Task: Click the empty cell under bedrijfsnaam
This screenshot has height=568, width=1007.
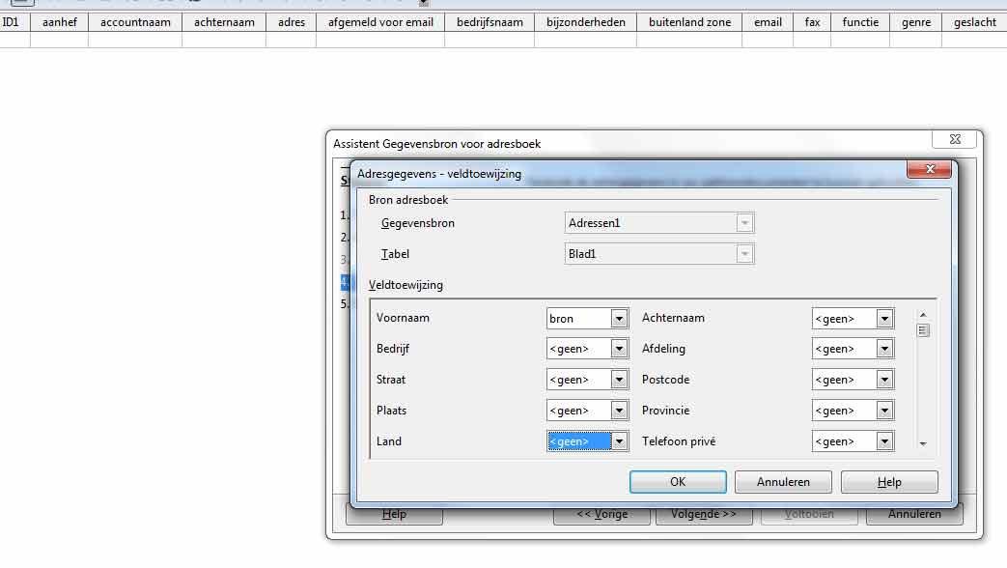Action: (490, 40)
